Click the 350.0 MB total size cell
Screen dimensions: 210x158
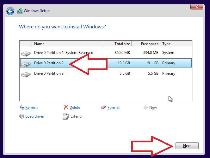click(x=122, y=53)
